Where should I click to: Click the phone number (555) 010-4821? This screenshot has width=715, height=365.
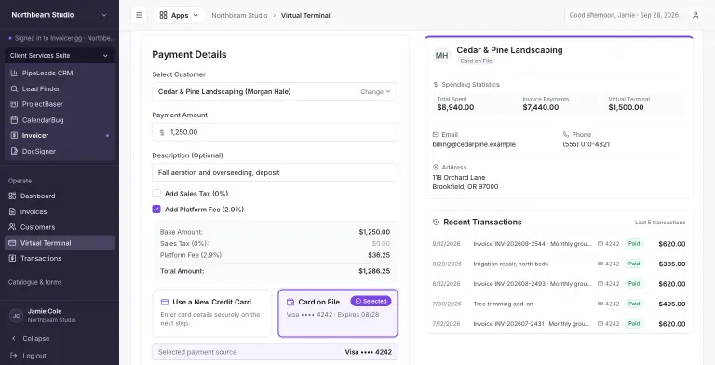(x=586, y=144)
